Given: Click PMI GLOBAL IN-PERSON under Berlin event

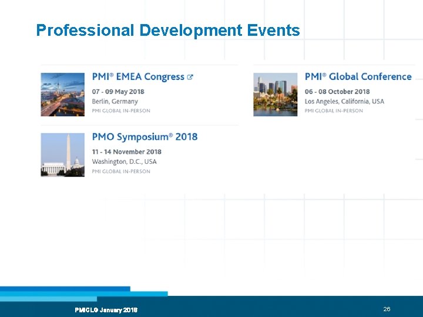Looking at the screenshot, I should (x=121, y=111).
